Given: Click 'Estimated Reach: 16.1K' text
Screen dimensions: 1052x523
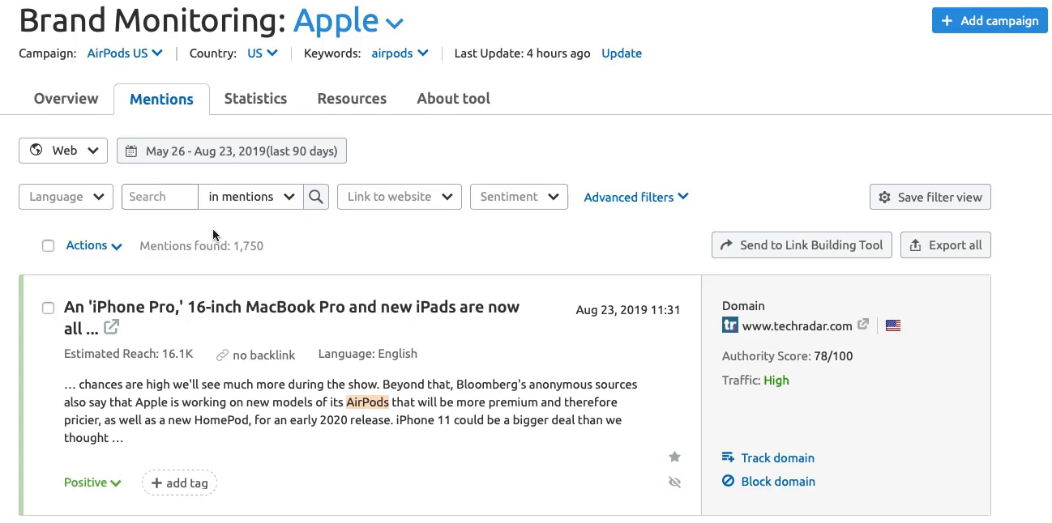Looking at the screenshot, I should click(128, 354).
